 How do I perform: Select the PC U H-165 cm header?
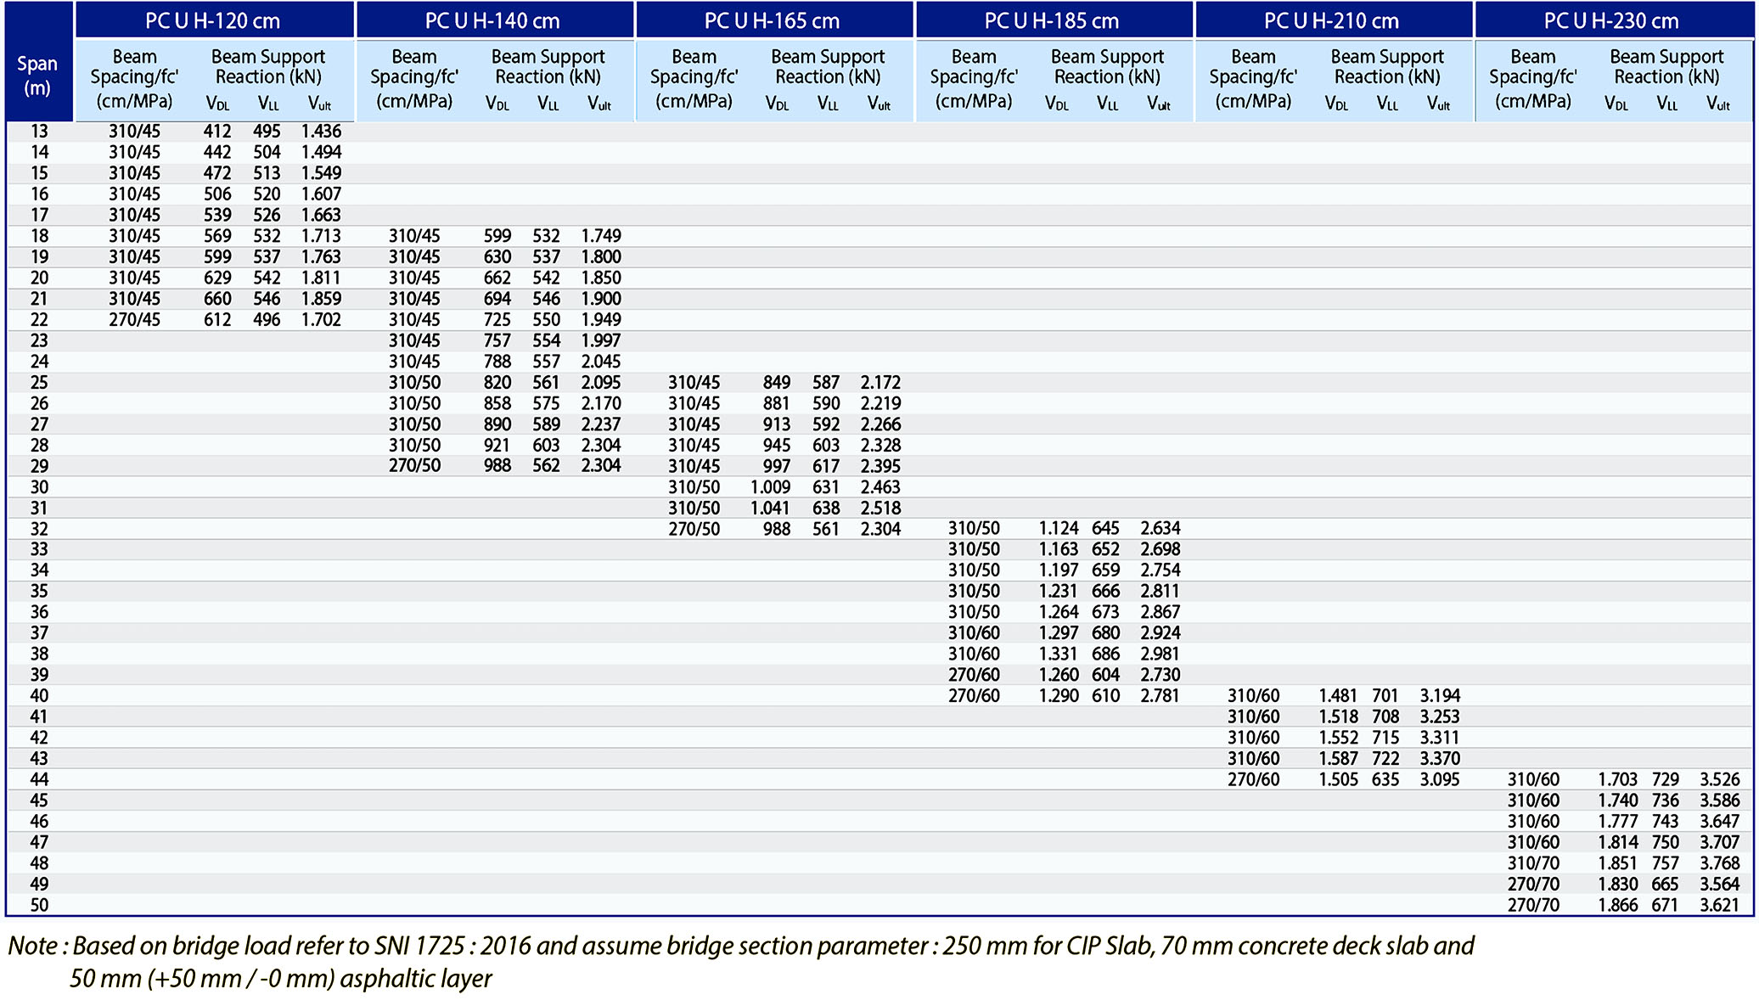(772, 20)
